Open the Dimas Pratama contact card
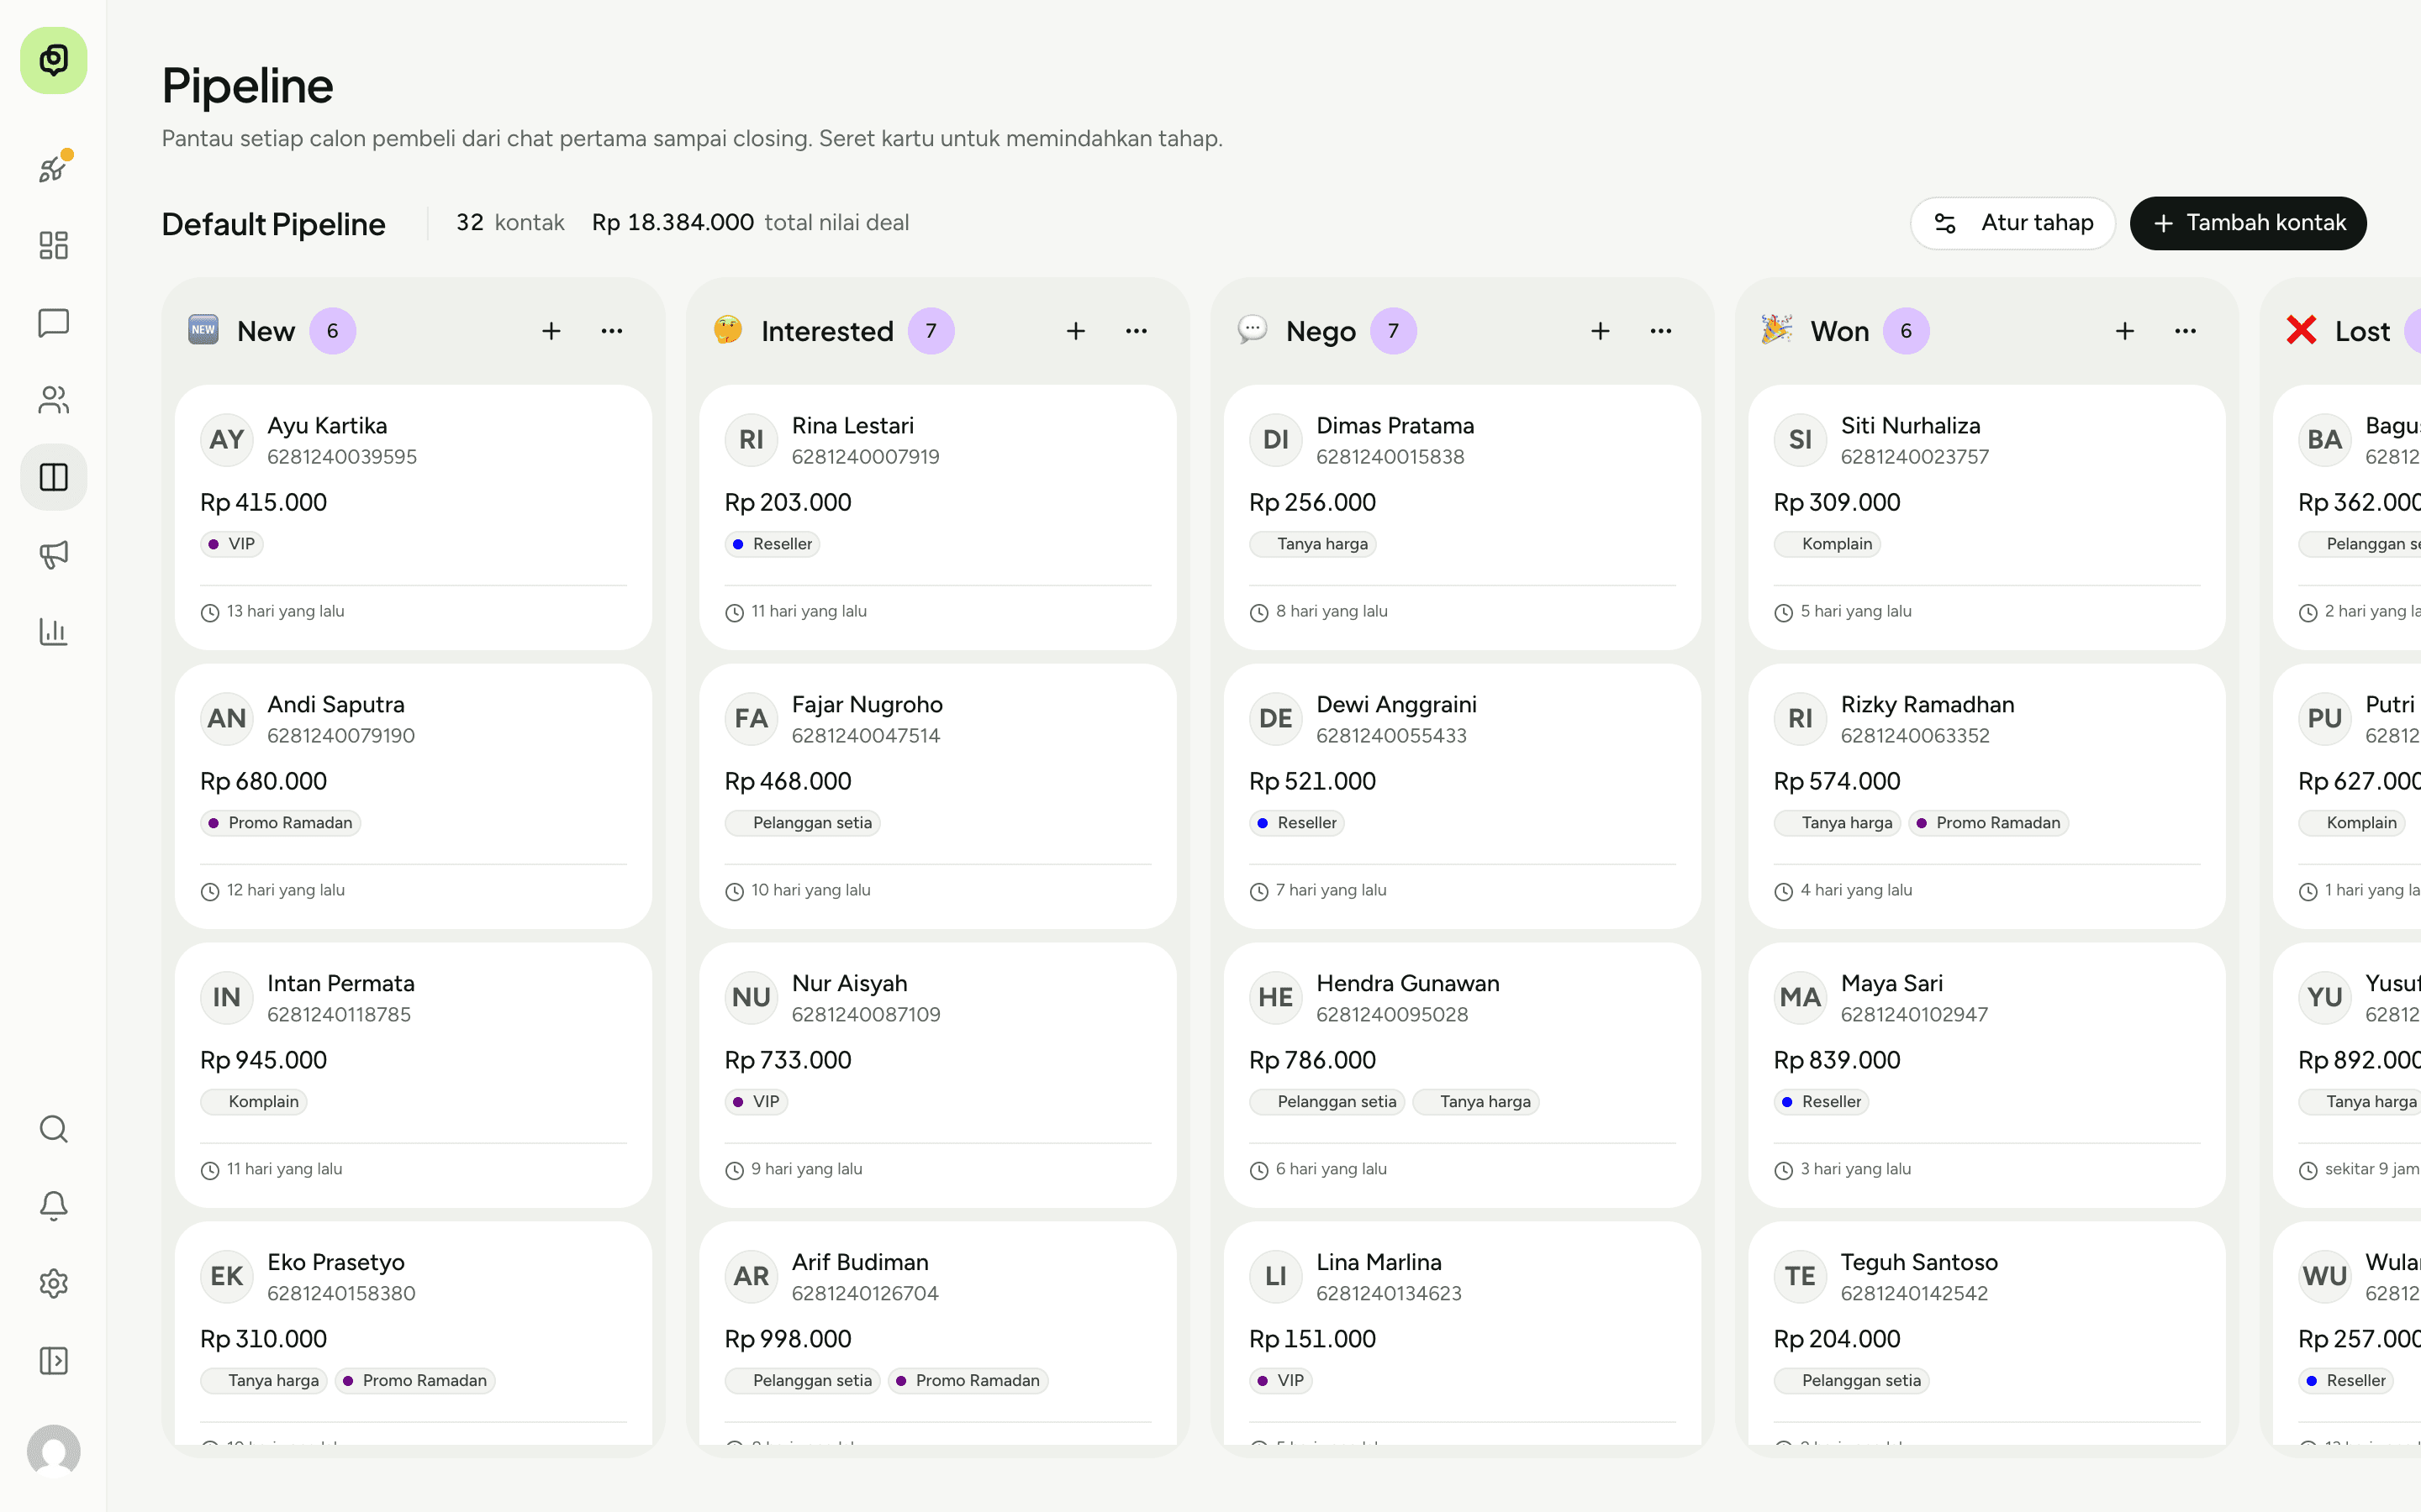The height and width of the screenshot is (1512, 2421). [x=1463, y=517]
